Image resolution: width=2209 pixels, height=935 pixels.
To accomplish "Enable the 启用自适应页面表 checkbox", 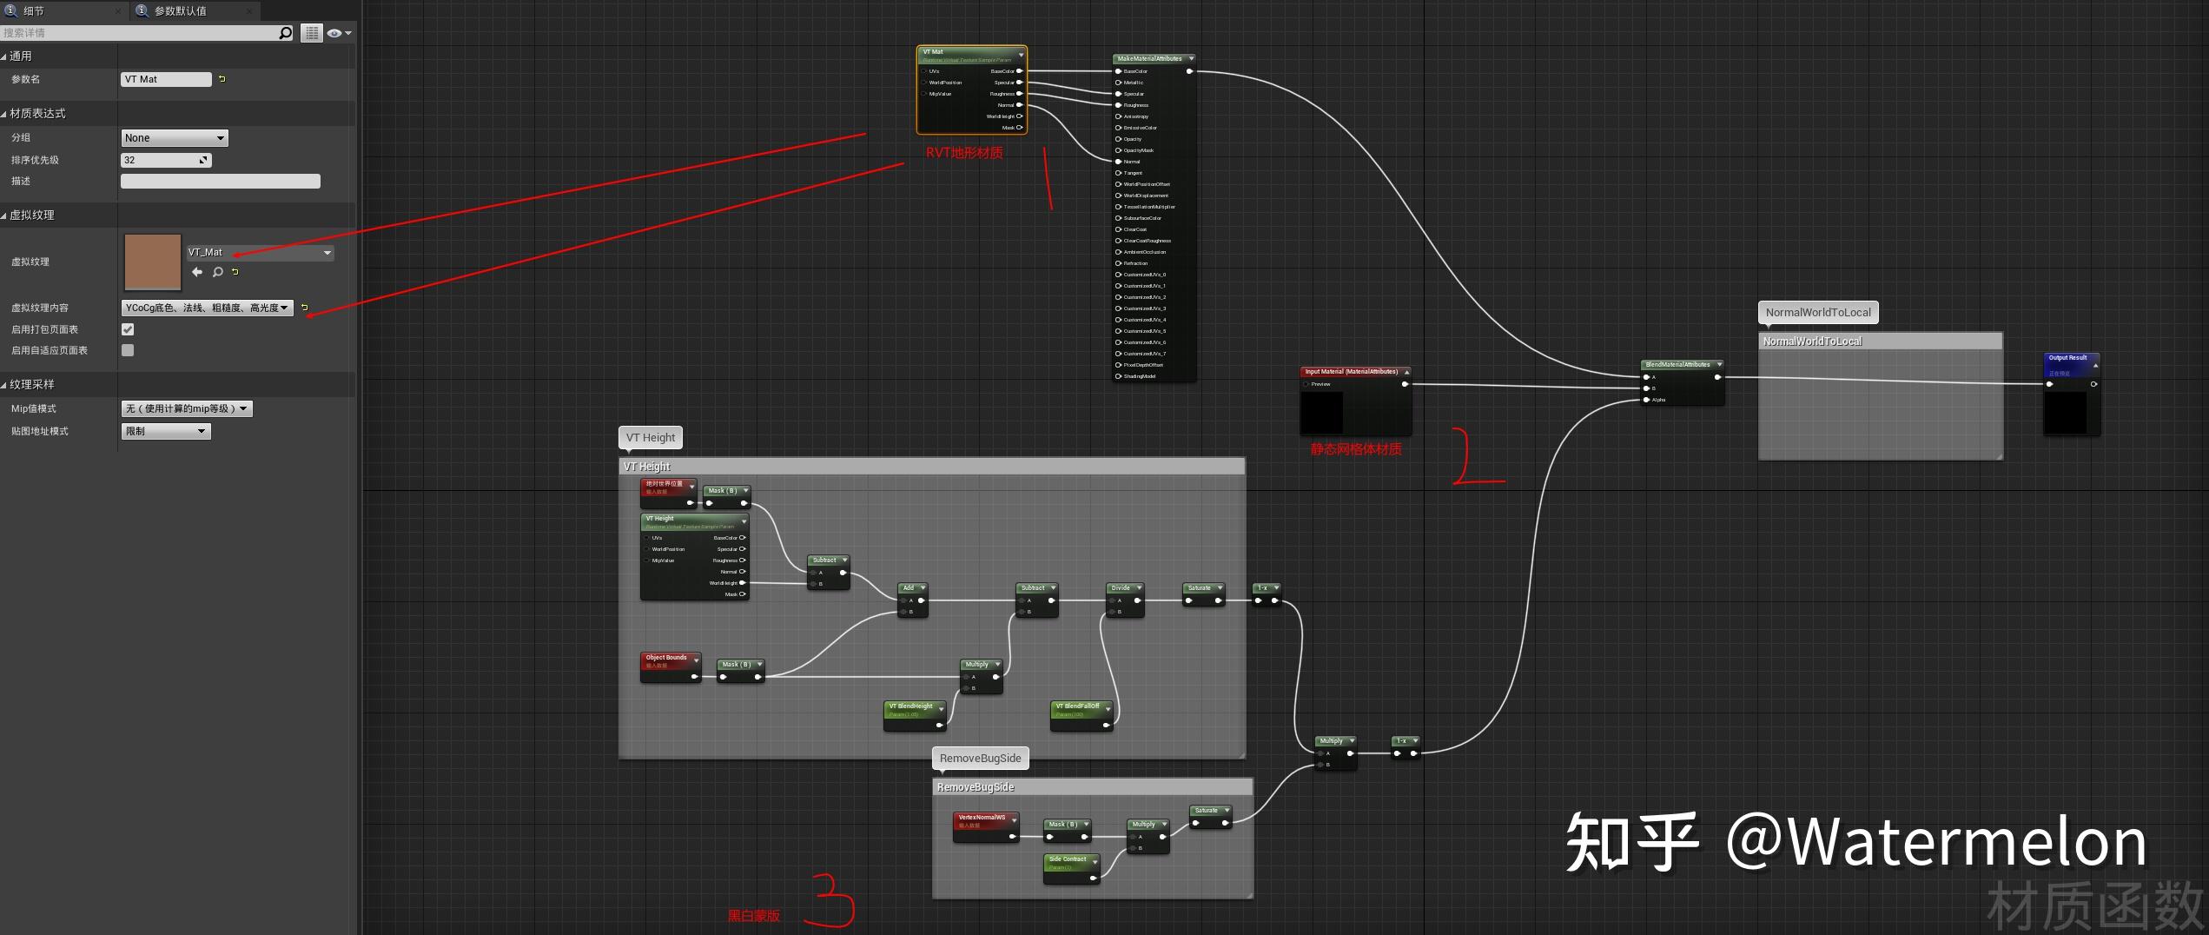I will (128, 350).
